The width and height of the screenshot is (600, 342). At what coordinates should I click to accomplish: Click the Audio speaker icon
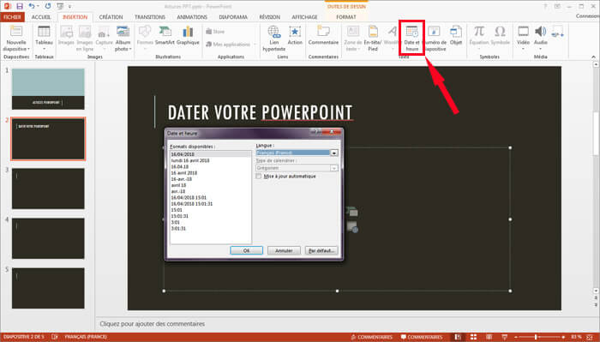540,32
